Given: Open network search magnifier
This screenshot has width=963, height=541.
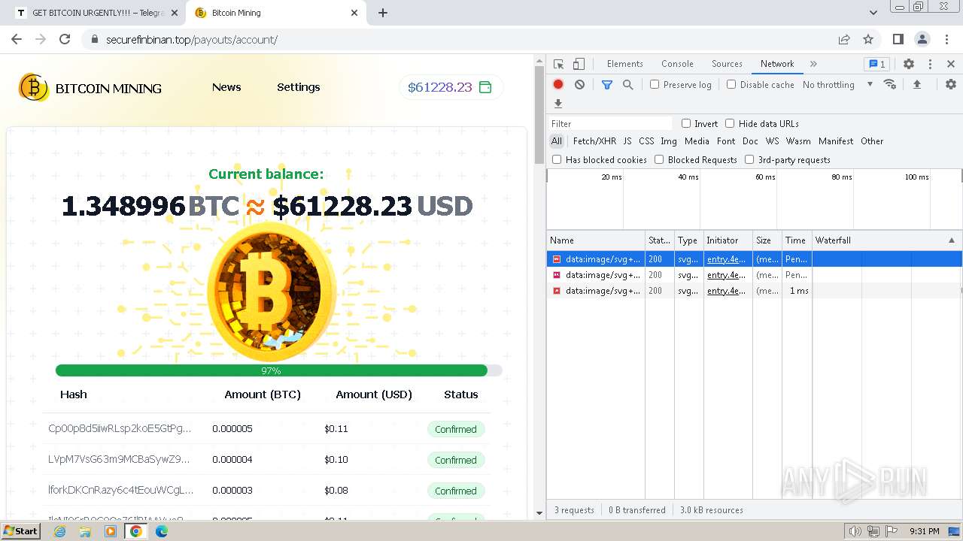Looking at the screenshot, I should coord(628,85).
